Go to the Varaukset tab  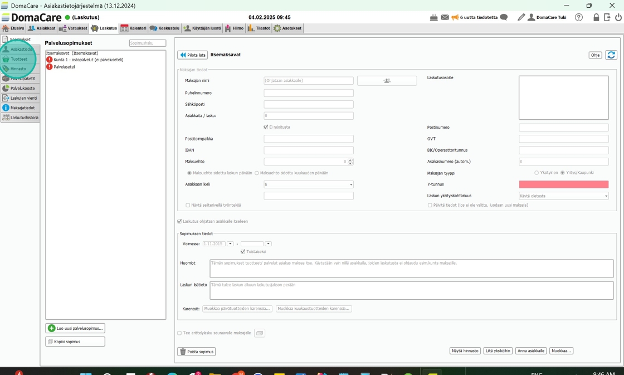click(x=73, y=28)
